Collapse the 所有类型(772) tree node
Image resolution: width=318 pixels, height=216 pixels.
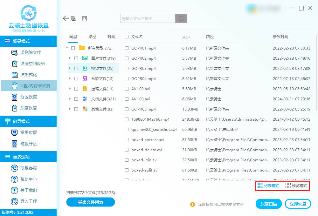67,48
